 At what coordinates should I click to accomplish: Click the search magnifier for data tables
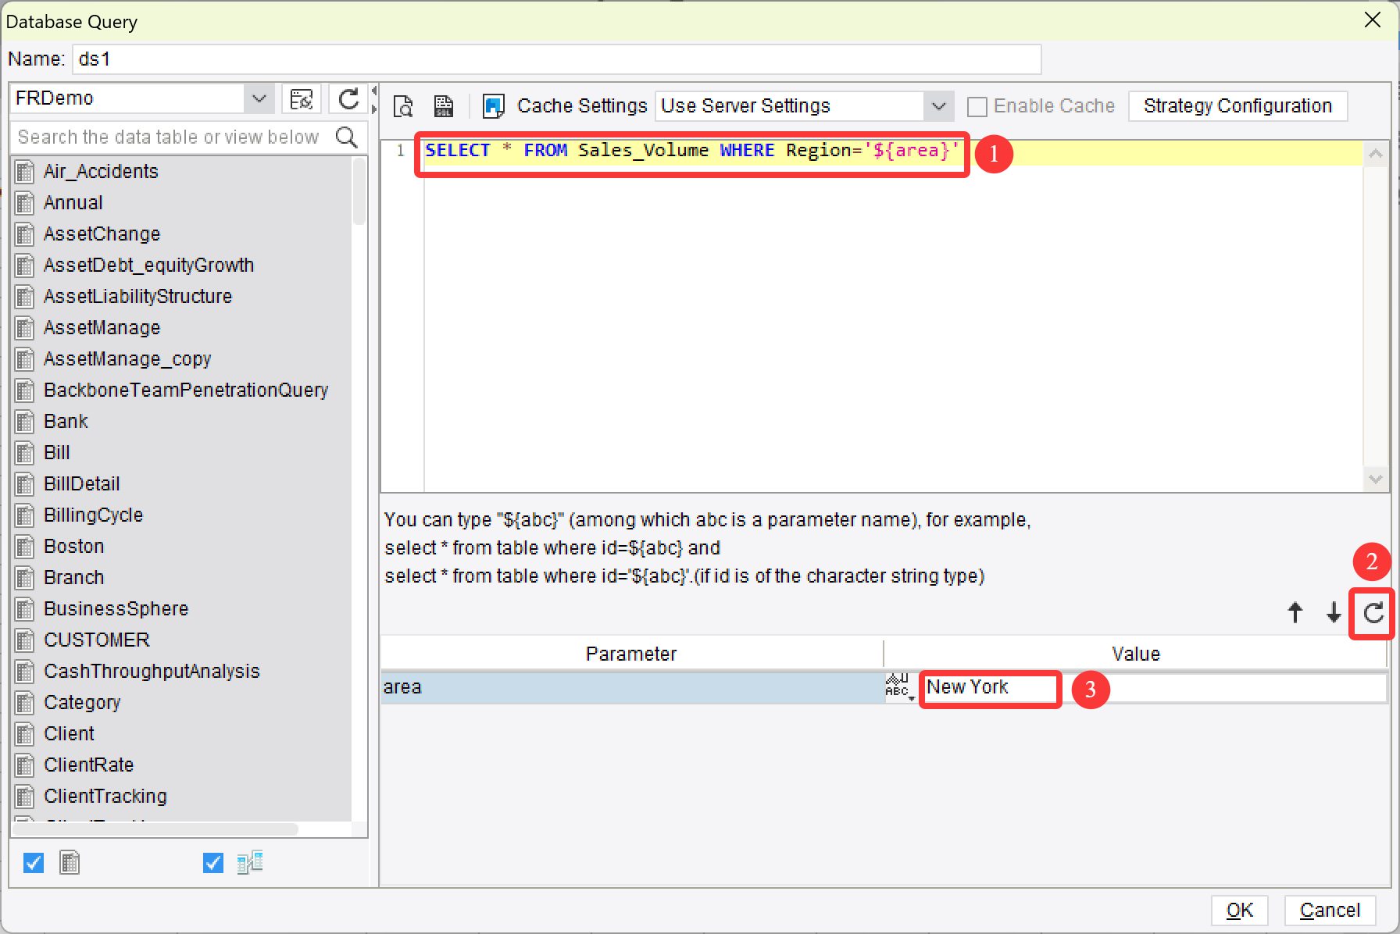point(347,137)
